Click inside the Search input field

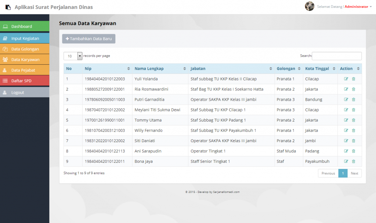(x=336, y=56)
